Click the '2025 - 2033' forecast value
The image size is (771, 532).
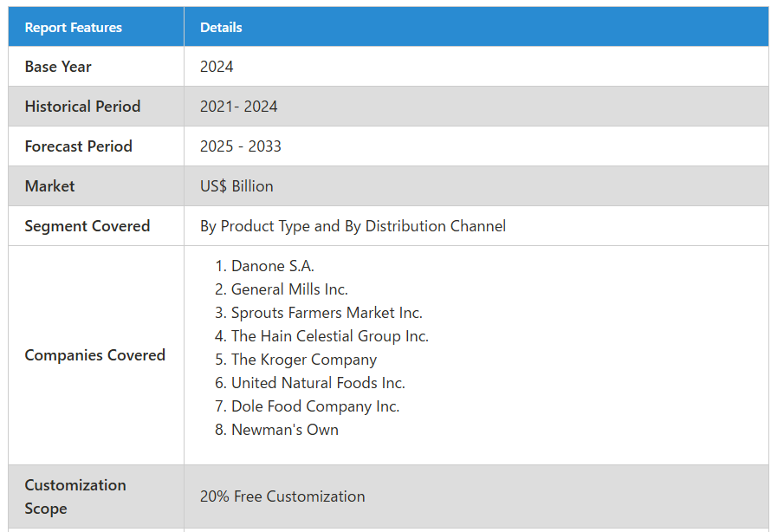241,146
